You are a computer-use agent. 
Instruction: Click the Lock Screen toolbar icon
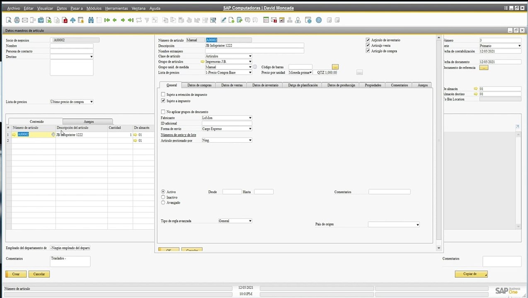point(81,20)
